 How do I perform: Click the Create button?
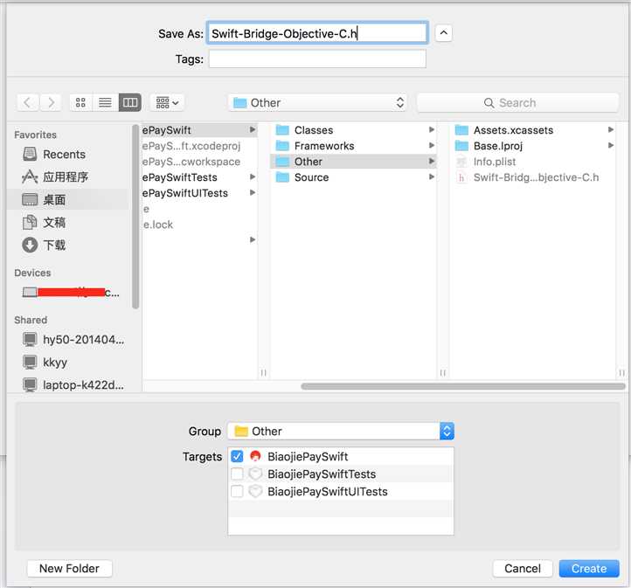coord(589,568)
